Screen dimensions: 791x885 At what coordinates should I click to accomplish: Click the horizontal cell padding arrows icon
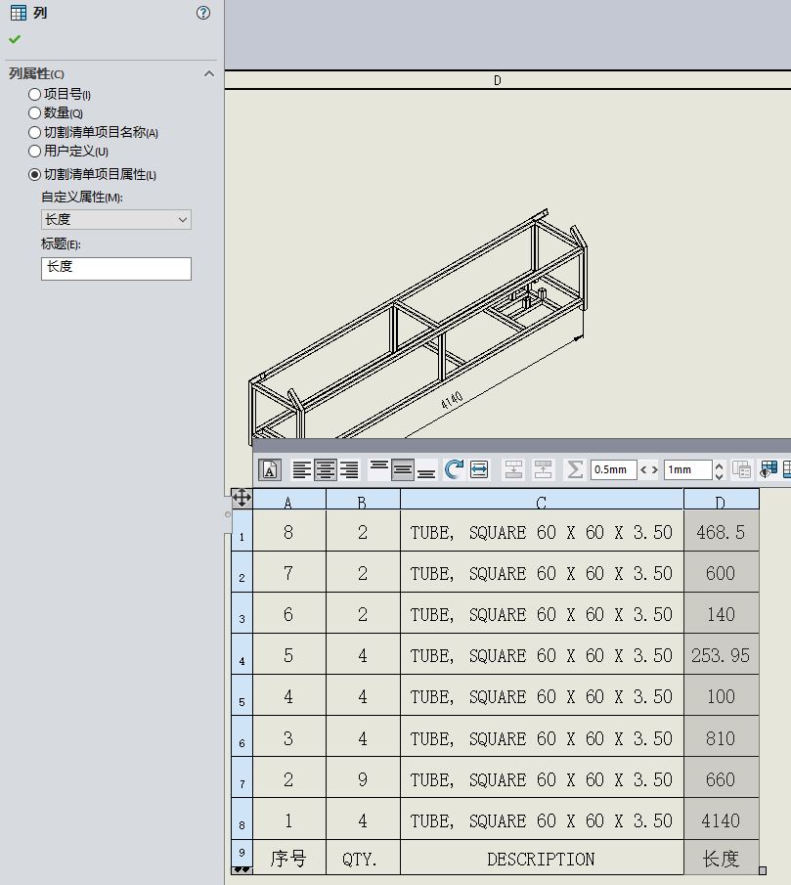pyautogui.click(x=649, y=469)
